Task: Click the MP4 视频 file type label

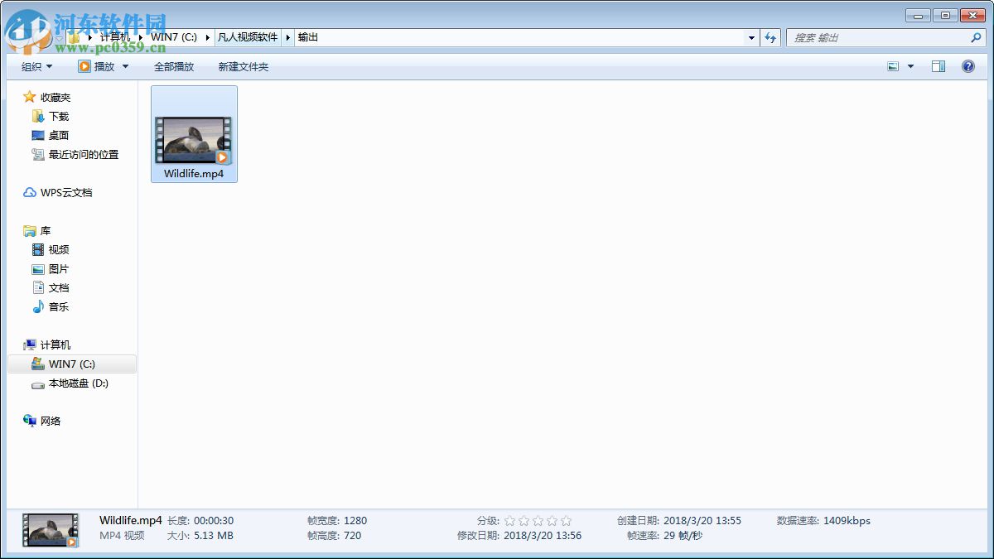Action: (x=122, y=536)
